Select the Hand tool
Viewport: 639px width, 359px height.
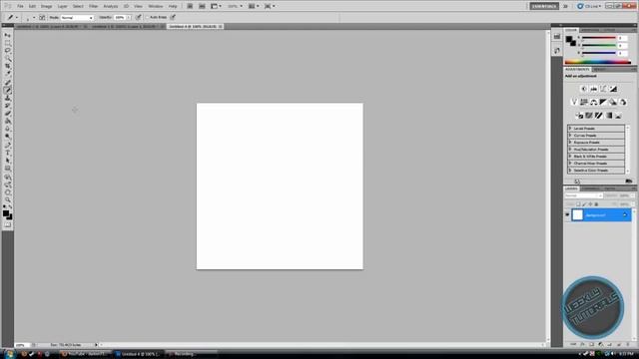(x=7, y=192)
